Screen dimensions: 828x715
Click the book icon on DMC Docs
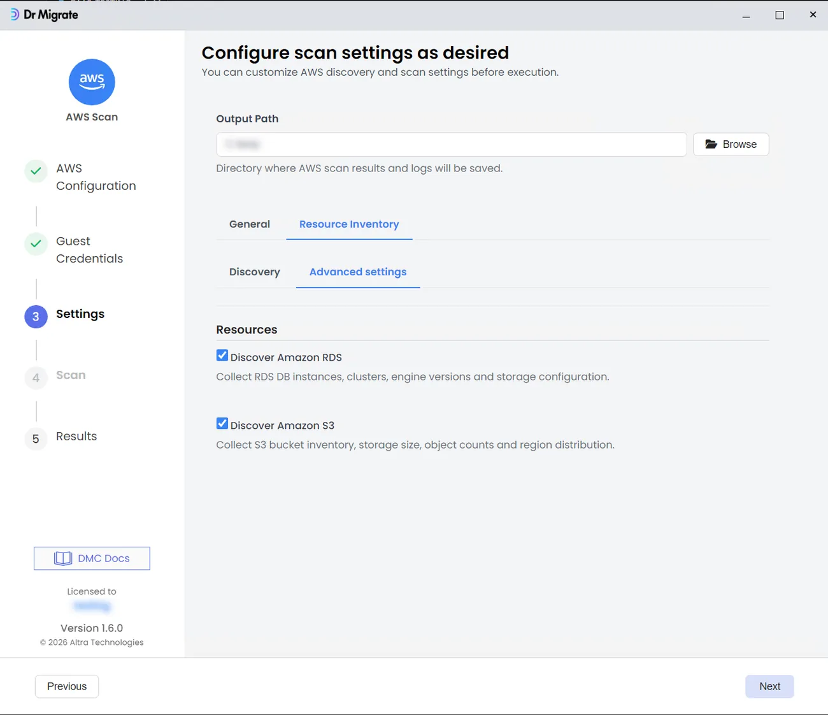click(x=63, y=558)
